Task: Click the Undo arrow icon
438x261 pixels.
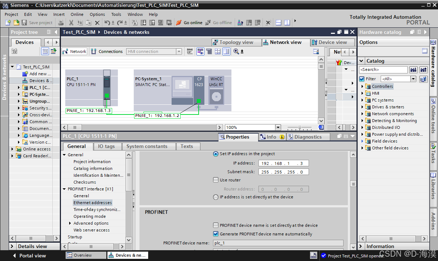Action: click(107, 22)
